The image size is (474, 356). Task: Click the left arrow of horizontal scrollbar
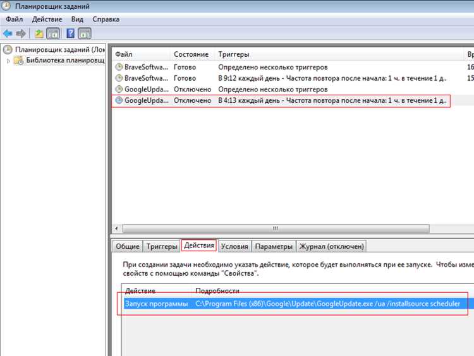117,228
